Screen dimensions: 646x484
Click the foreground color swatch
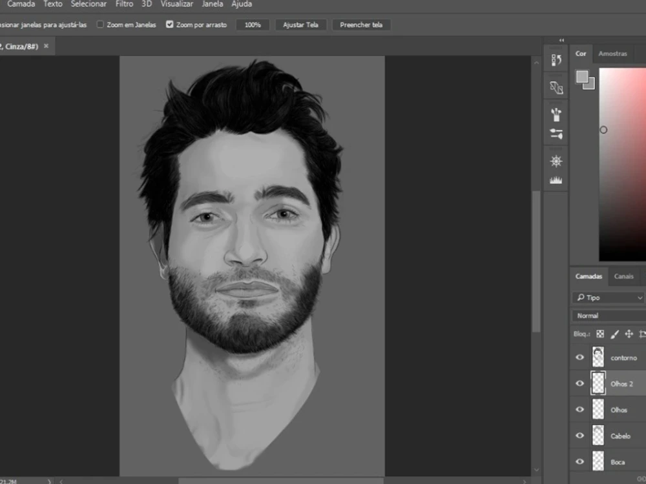click(x=582, y=77)
